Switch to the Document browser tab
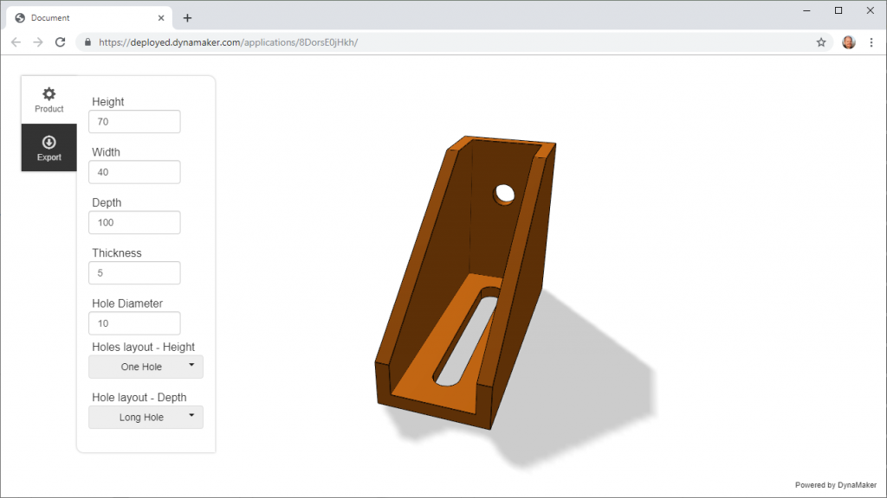The height and width of the screenshot is (498, 887). (87, 16)
